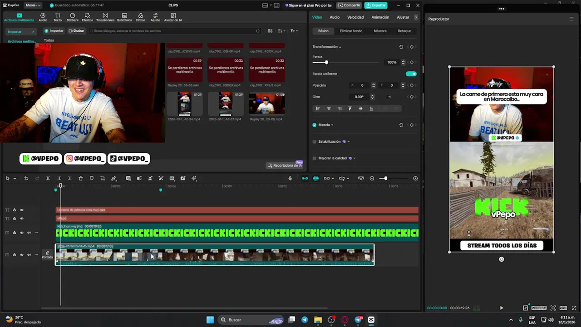The width and height of the screenshot is (581, 327).
Task: Play the preview in Reproductor
Action: point(502,308)
